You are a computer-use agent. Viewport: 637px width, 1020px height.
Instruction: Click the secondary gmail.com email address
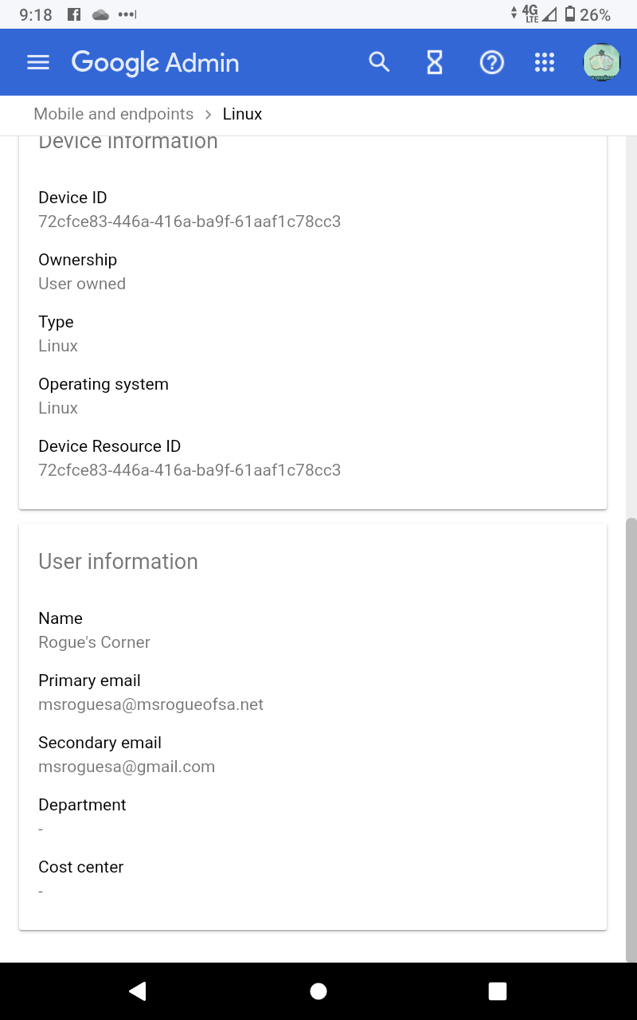(127, 767)
